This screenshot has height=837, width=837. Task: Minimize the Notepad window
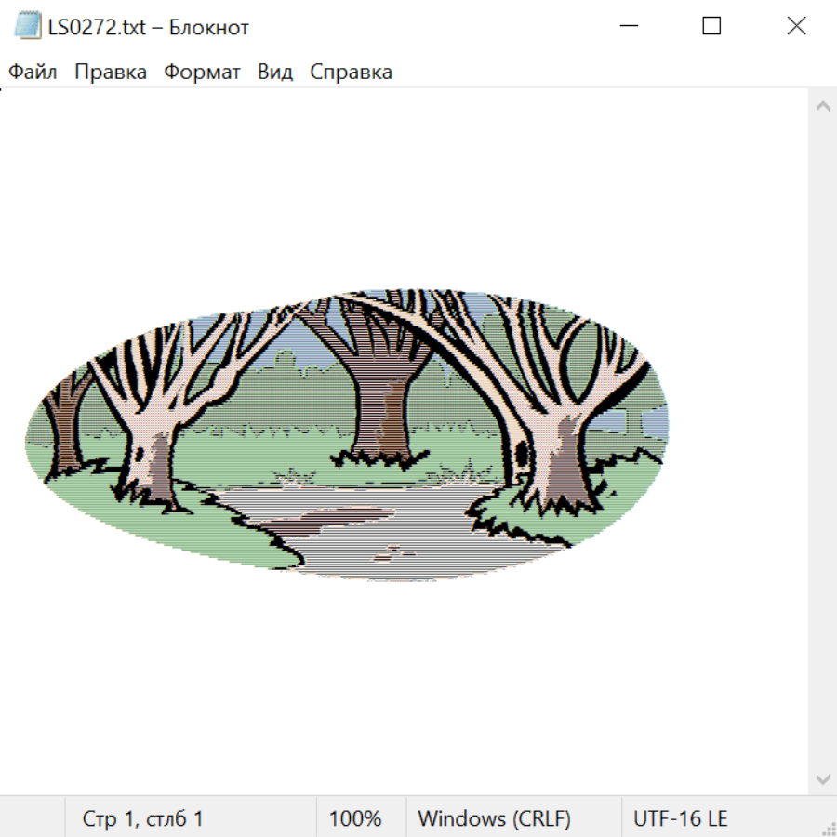tap(628, 27)
